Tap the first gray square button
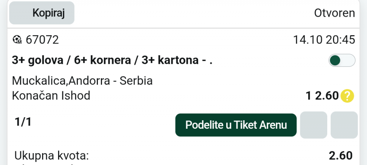The height and width of the screenshot is (165, 367). pyautogui.click(x=313, y=125)
